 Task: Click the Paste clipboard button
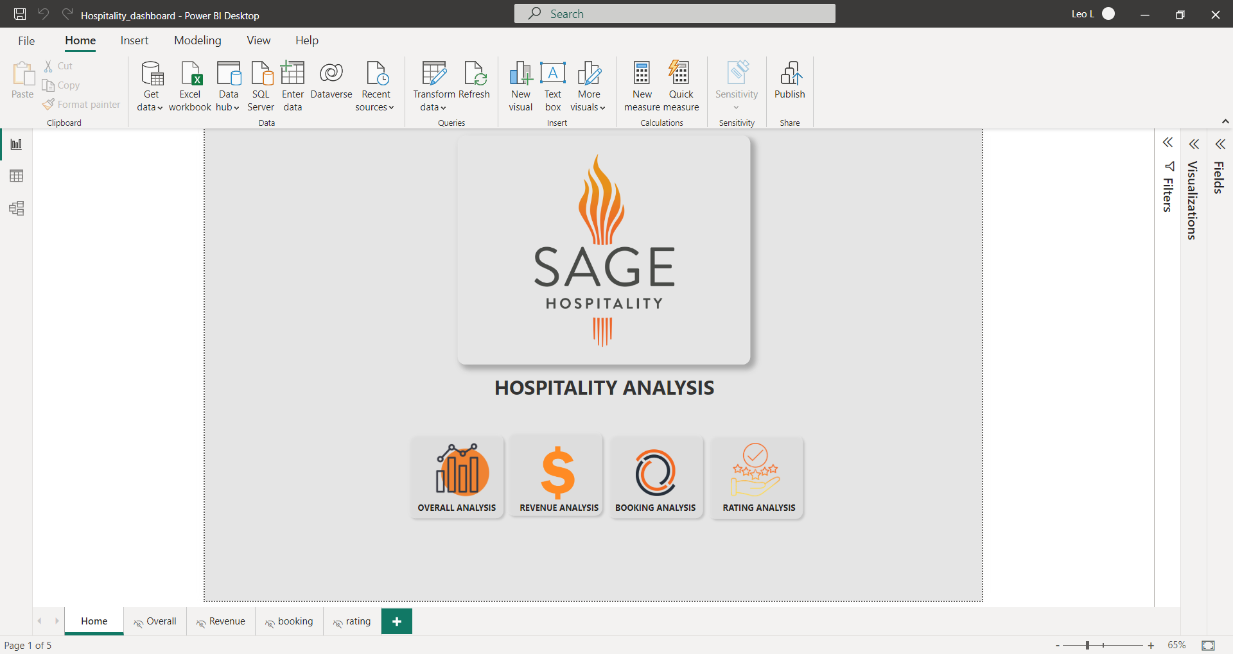point(22,80)
